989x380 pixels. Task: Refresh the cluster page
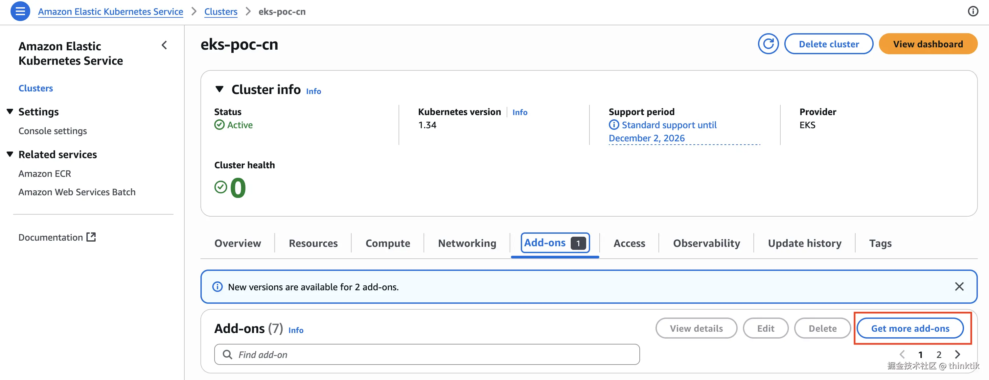(768, 44)
